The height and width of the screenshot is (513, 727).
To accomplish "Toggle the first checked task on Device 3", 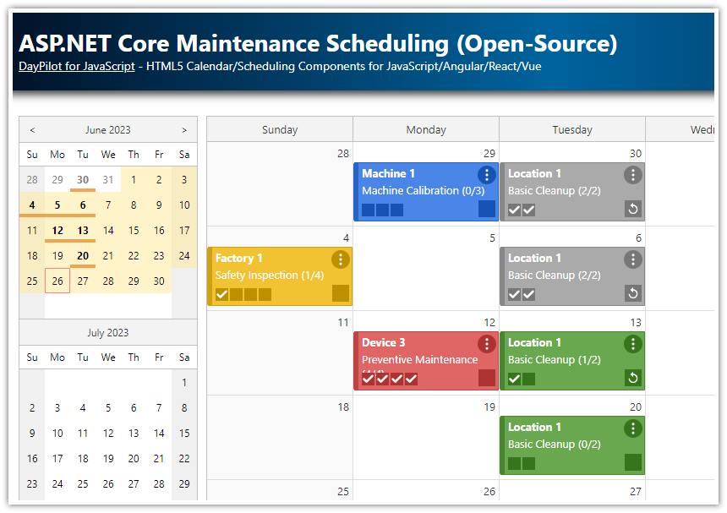I will 367,378.
